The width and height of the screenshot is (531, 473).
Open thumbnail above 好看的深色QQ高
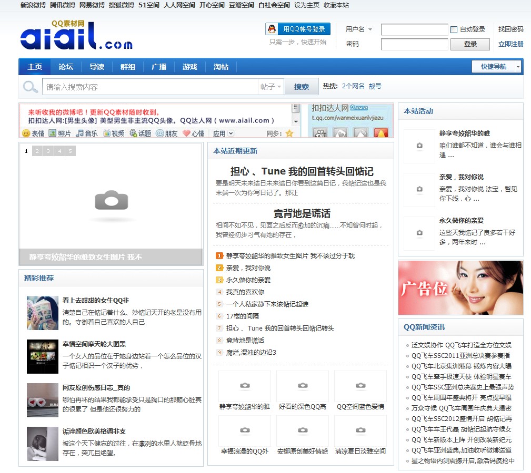(303, 386)
